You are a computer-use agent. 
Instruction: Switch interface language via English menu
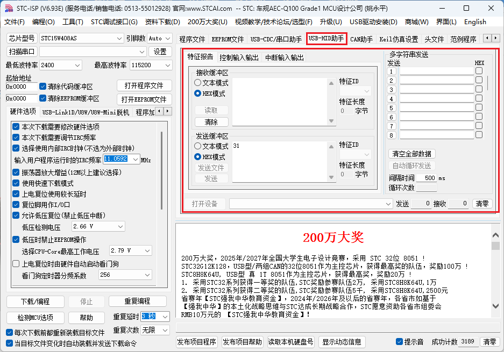tap(475, 22)
